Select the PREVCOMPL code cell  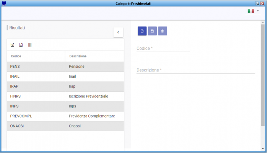coord(36,116)
